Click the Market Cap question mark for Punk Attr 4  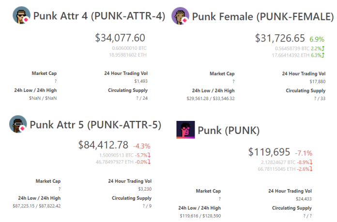tap(56, 81)
